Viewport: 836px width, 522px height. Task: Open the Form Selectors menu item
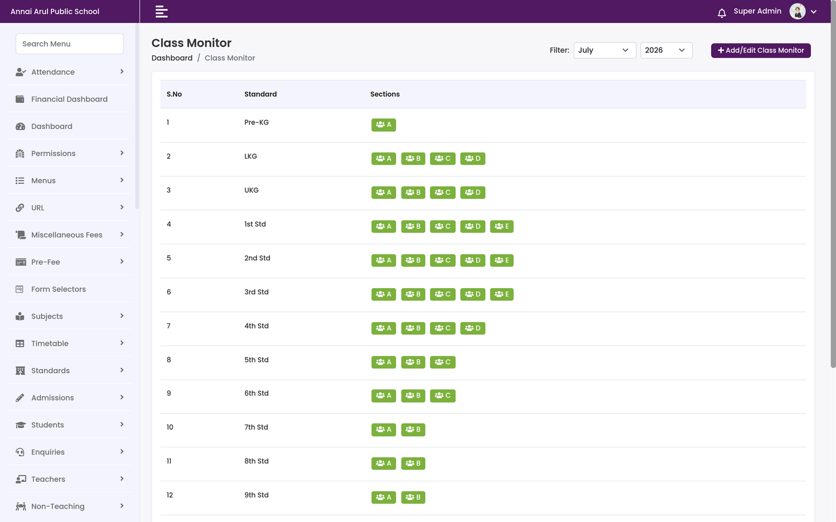(x=69, y=289)
